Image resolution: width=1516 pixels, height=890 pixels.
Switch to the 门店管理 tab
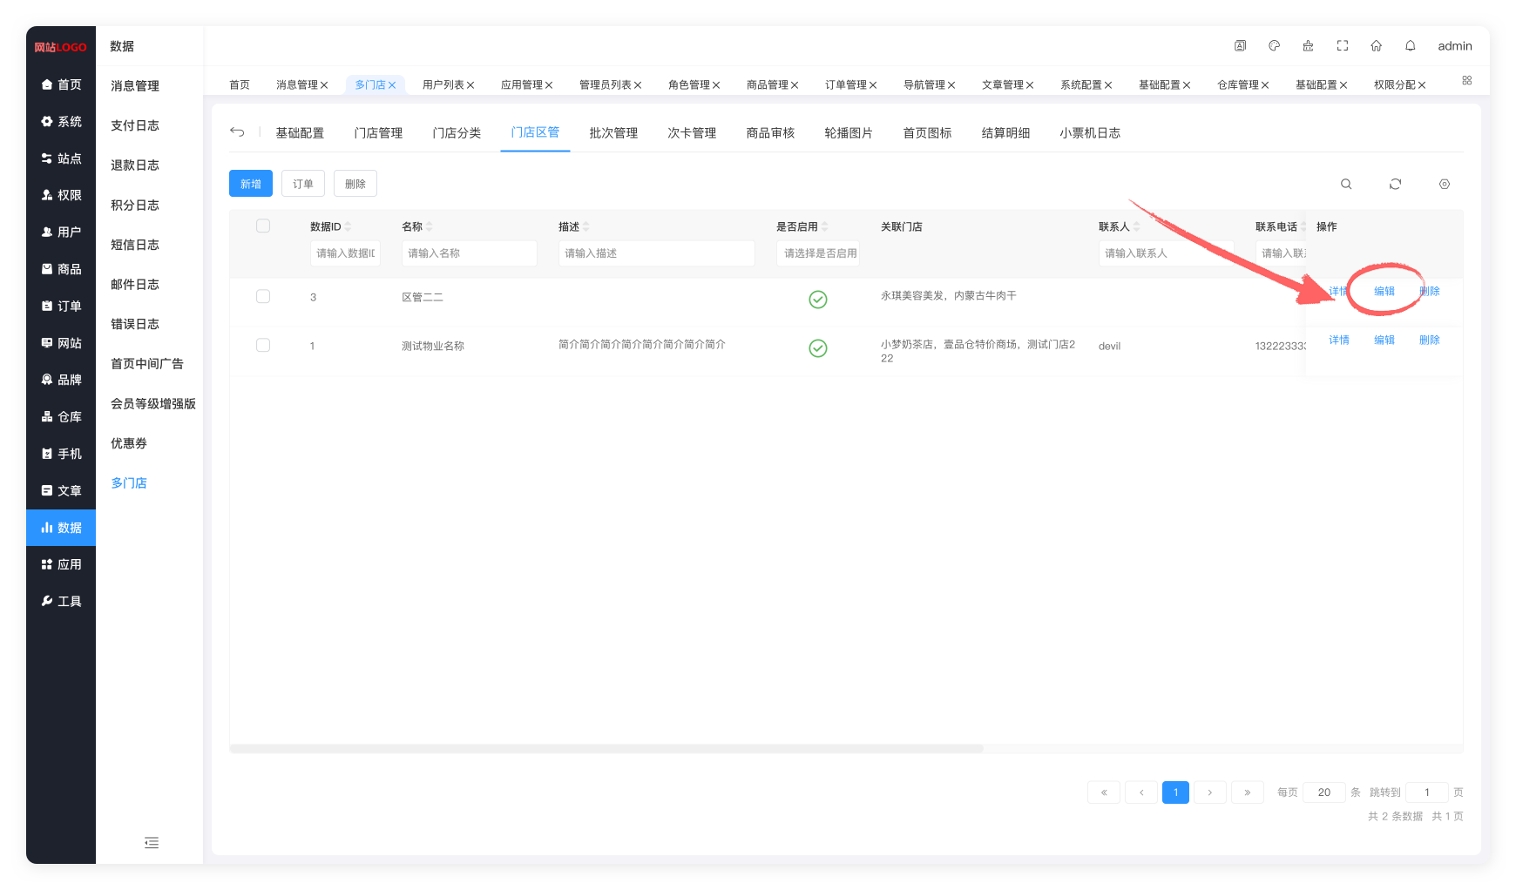(x=378, y=133)
